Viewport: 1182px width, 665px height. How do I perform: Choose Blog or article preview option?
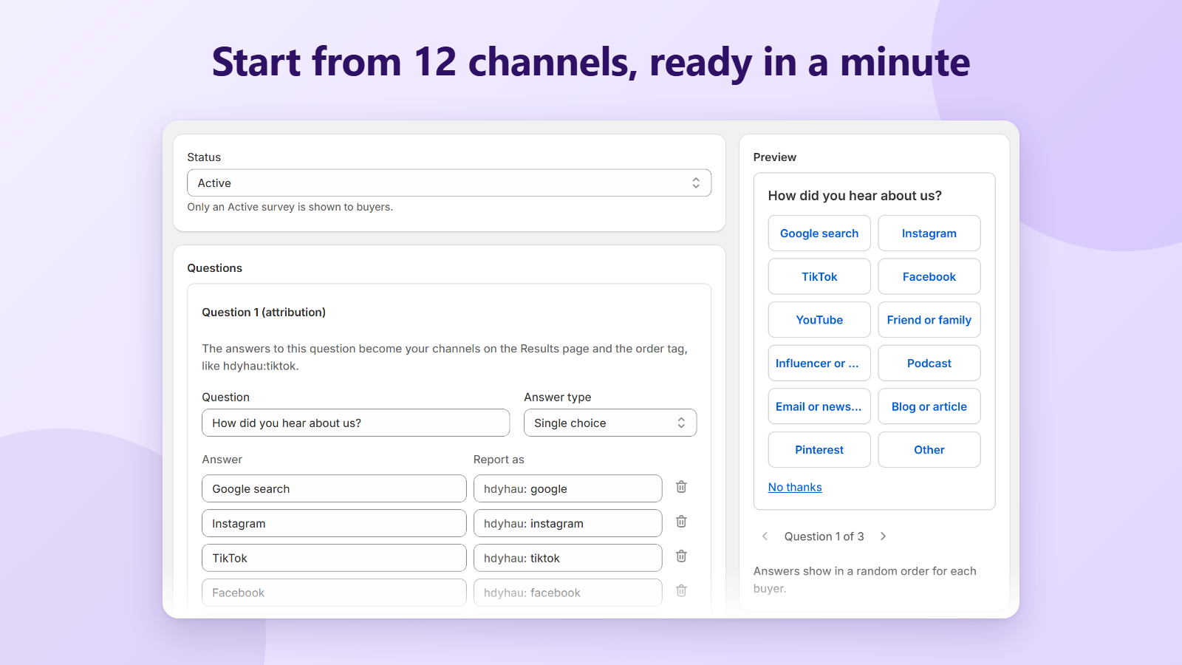(929, 406)
